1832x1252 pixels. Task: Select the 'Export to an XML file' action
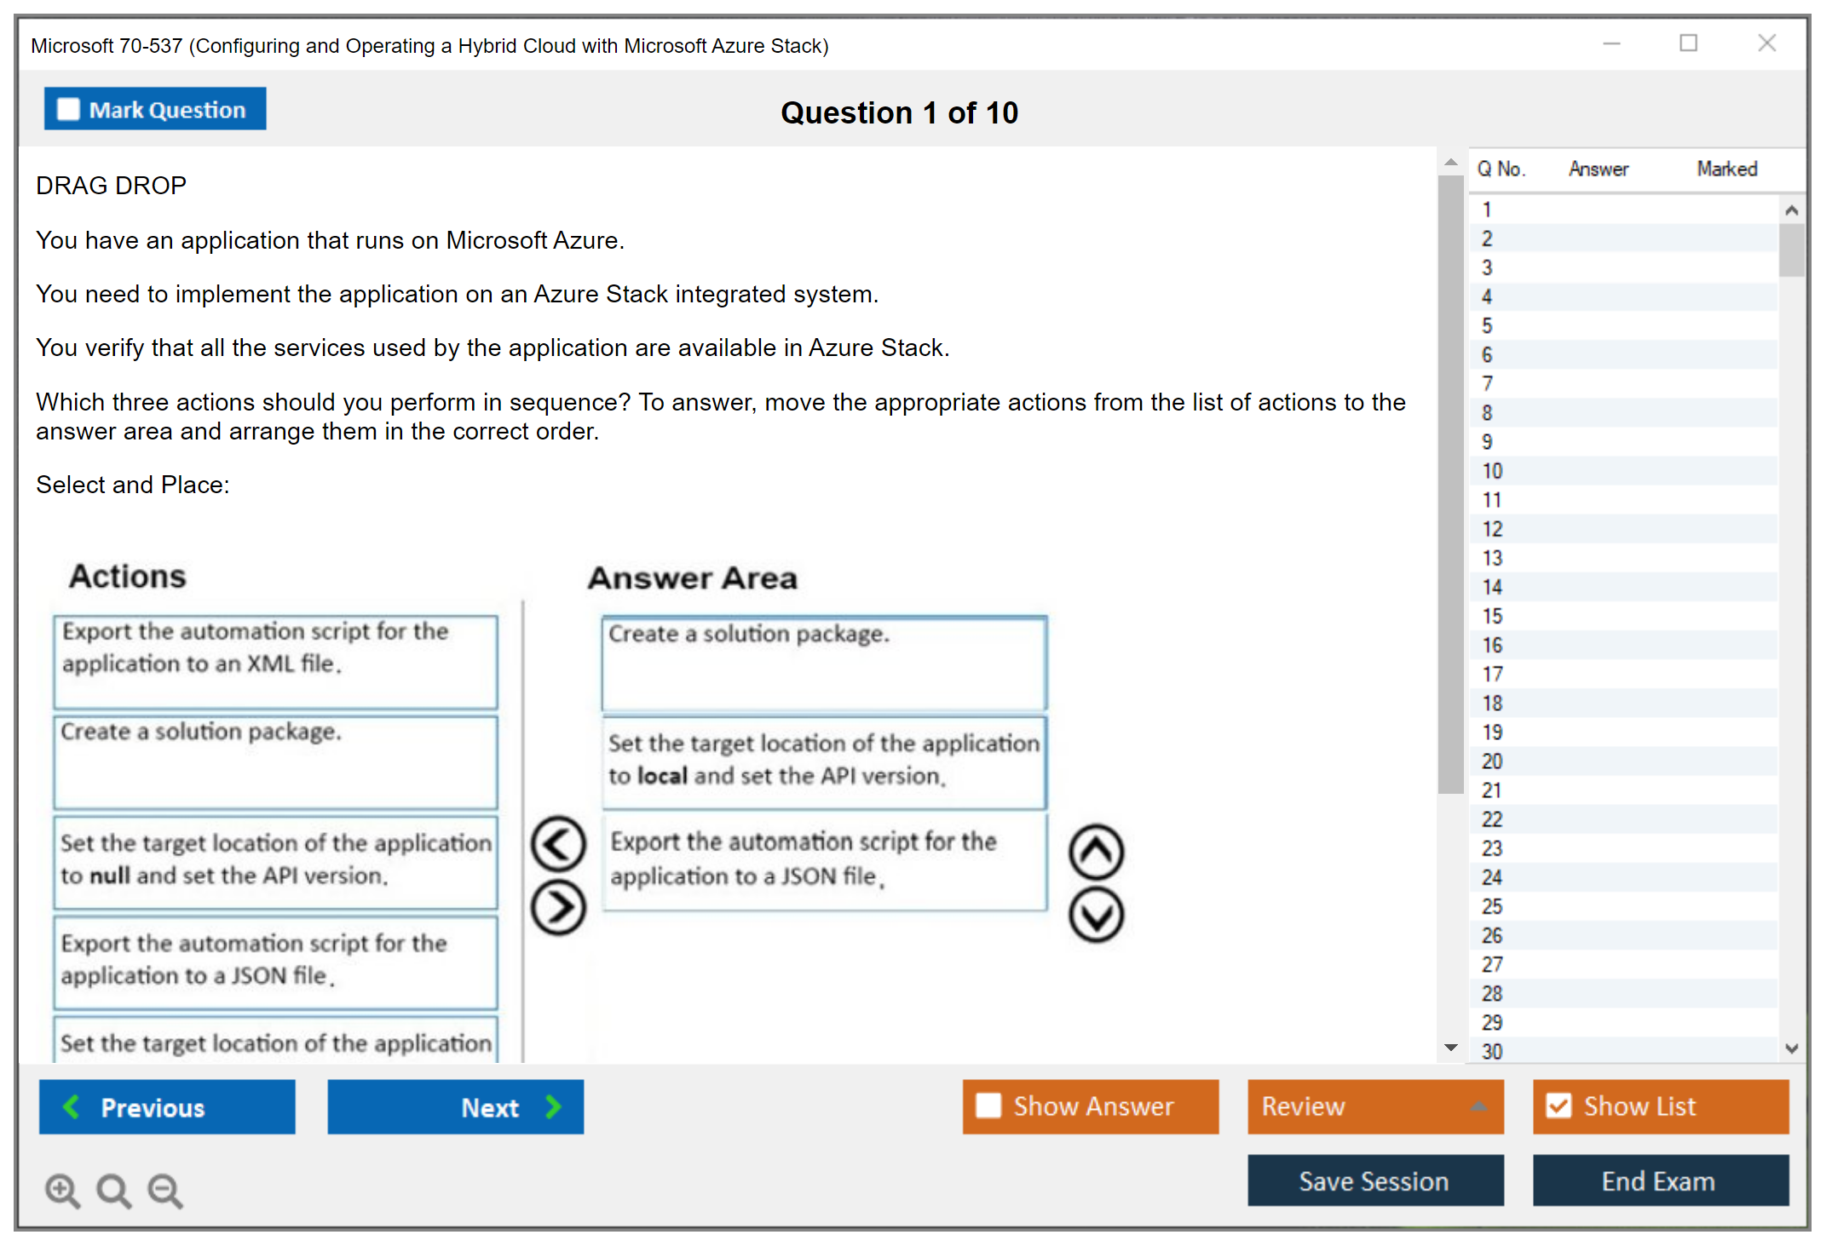pos(275,662)
